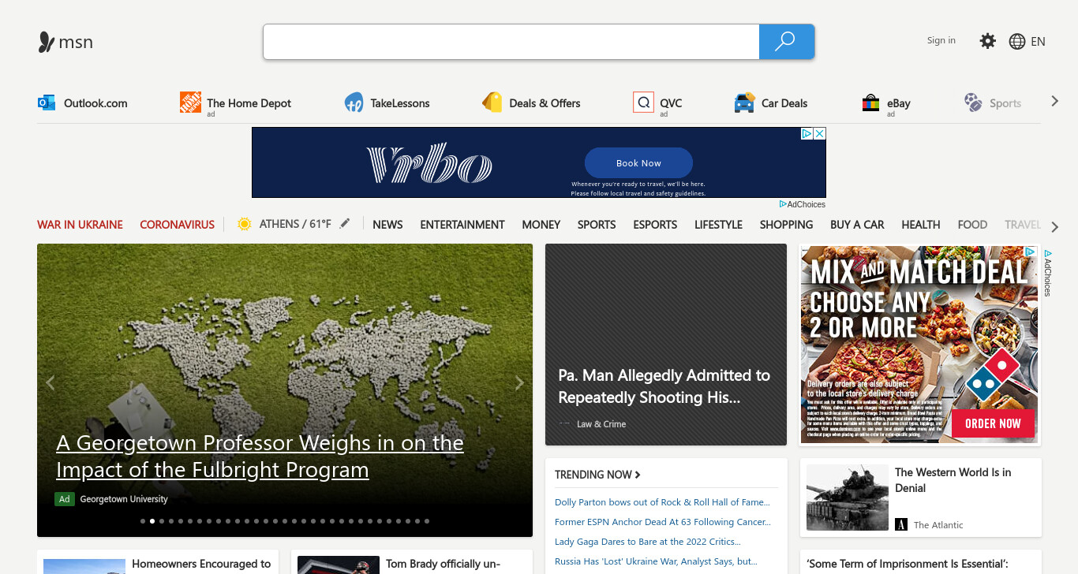Image resolution: width=1078 pixels, height=574 pixels.
Task: Open the TakeLessons shortcut icon
Action: tap(354, 102)
